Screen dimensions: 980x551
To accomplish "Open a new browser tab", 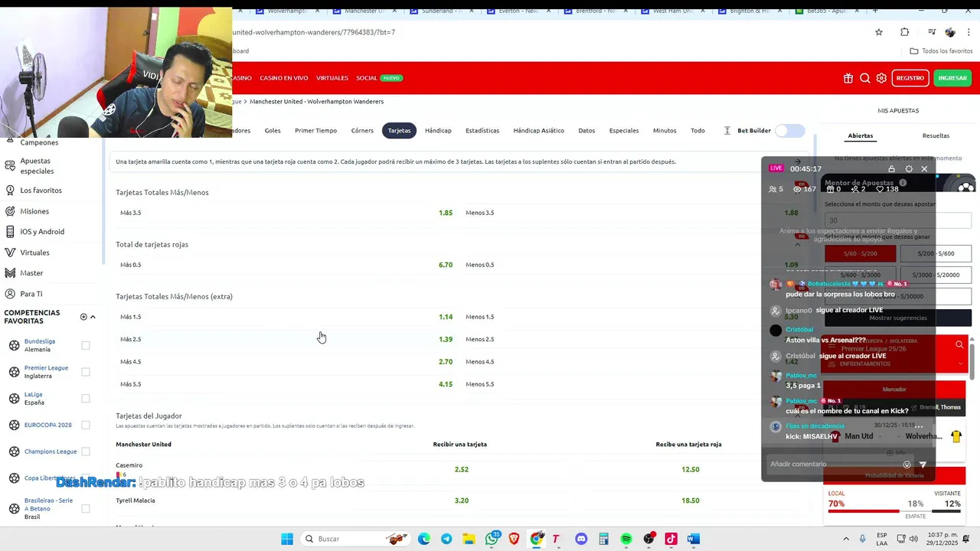I will [875, 11].
